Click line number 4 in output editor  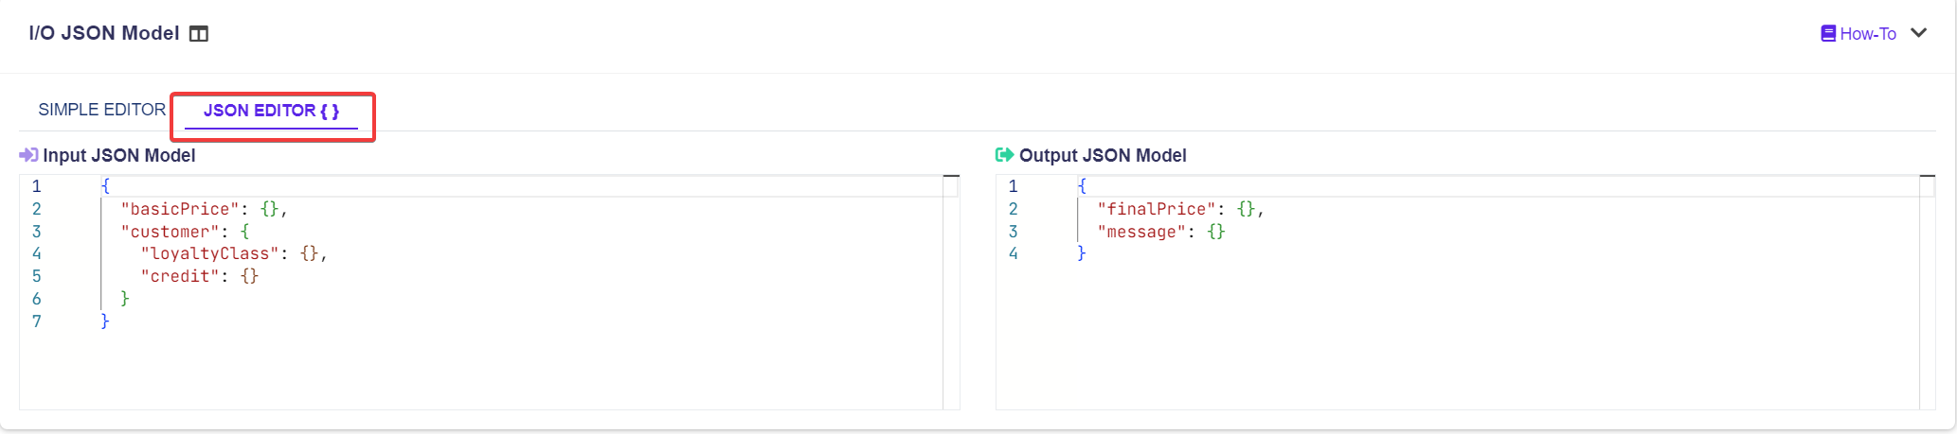(1013, 253)
